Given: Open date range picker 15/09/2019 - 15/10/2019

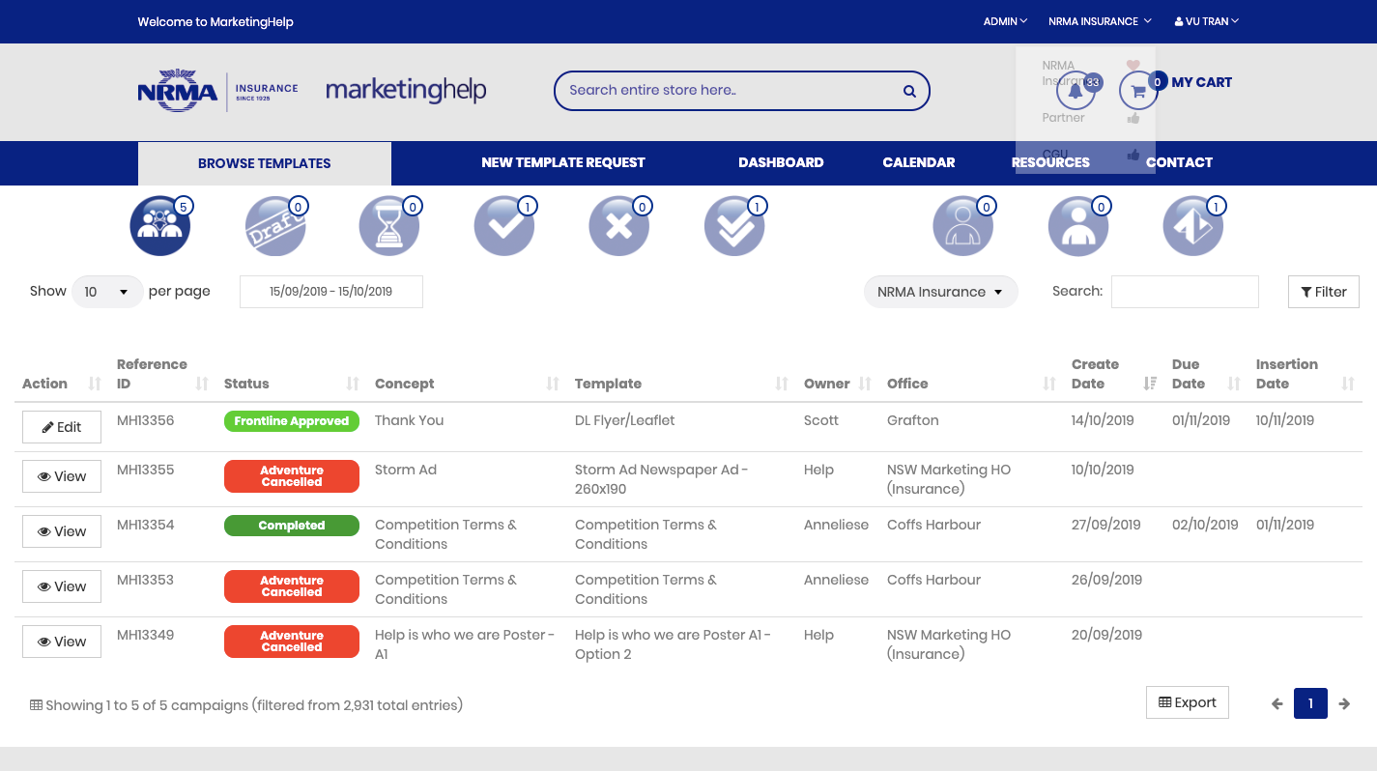Looking at the screenshot, I should [331, 292].
